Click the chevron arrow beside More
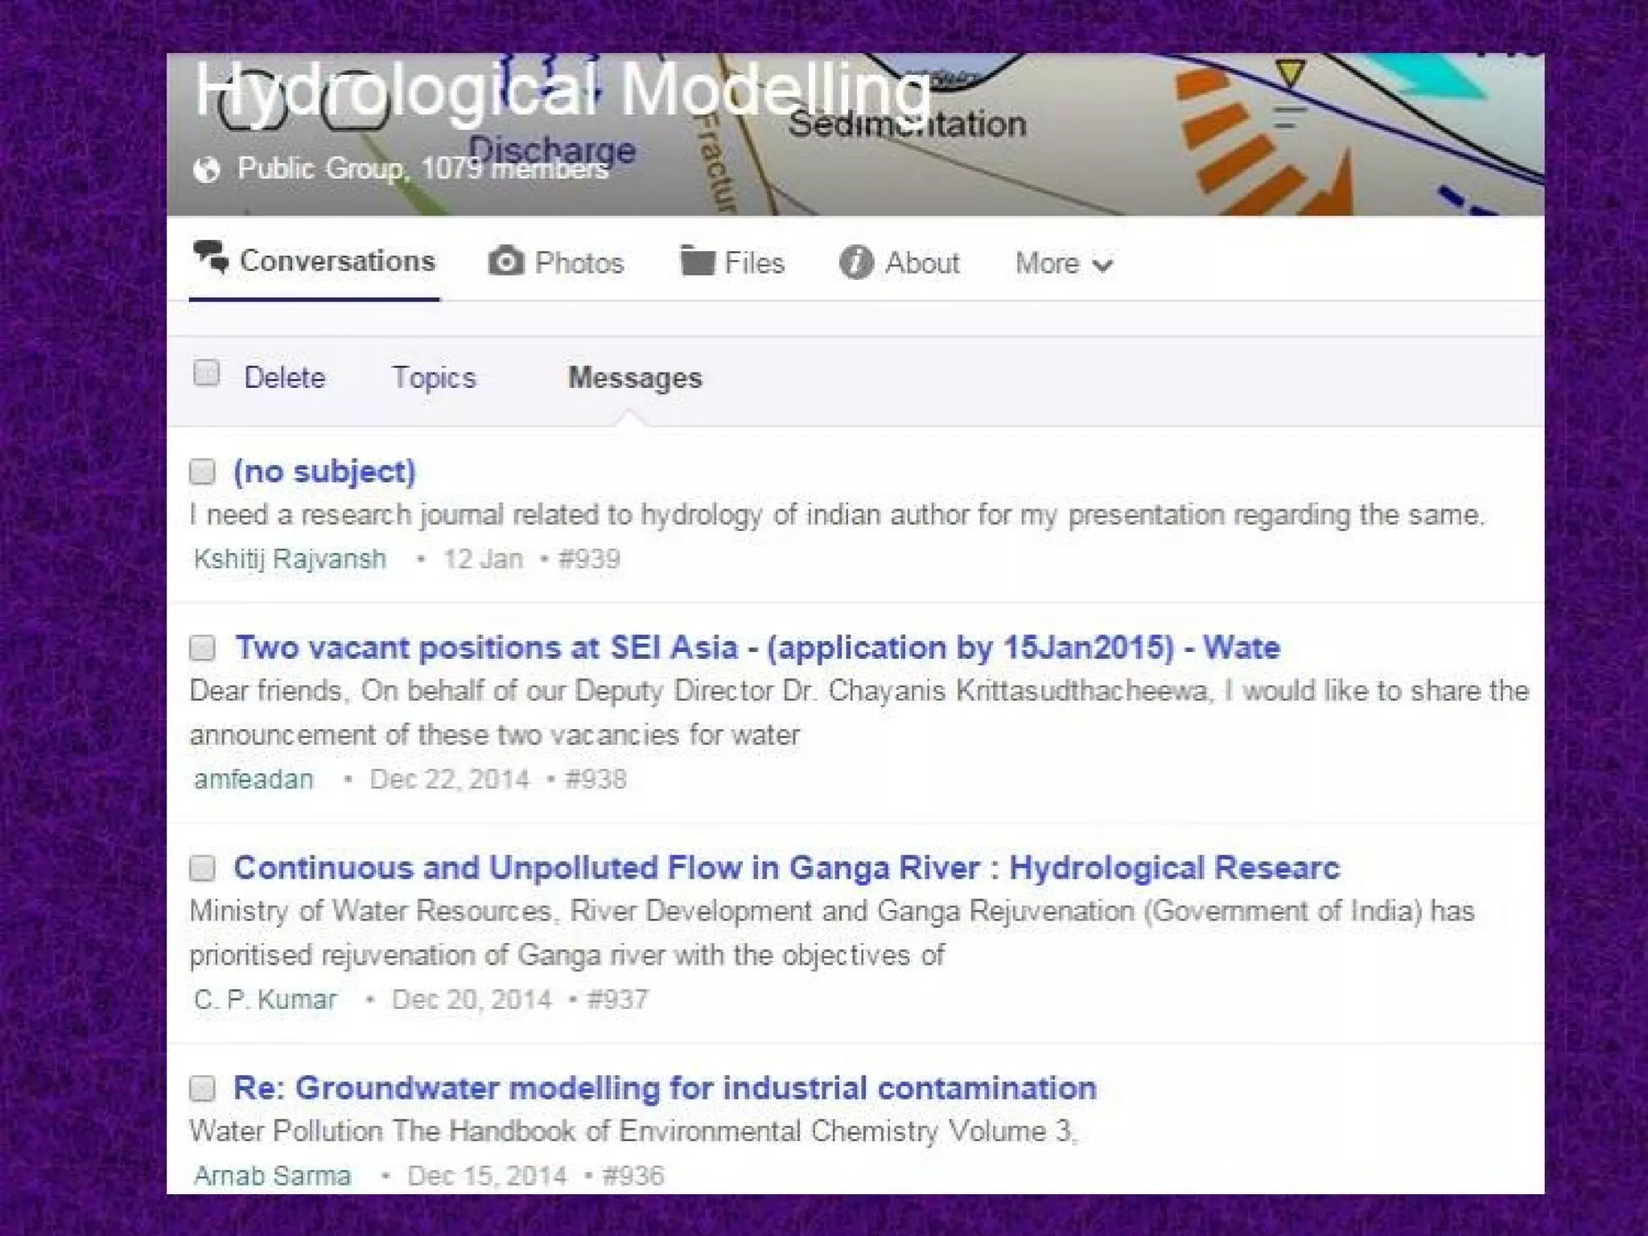 tap(1104, 265)
